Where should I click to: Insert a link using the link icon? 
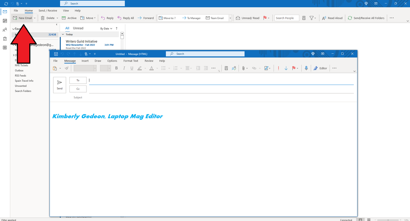pos(255,68)
